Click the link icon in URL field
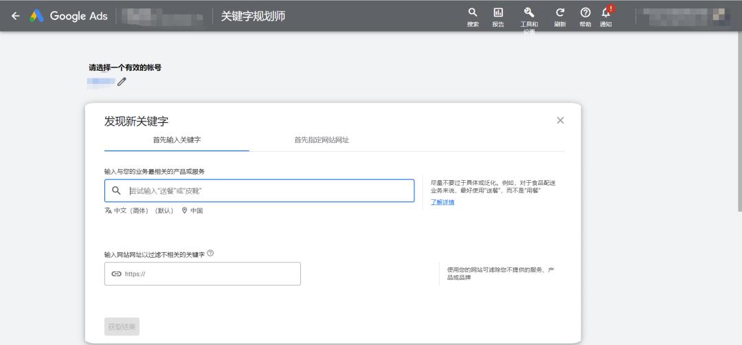The width and height of the screenshot is (742, 345). pyautogui.click(x=116, y=274)
